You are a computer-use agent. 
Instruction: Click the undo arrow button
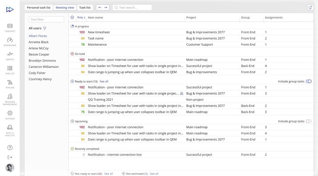coord(100,8)
